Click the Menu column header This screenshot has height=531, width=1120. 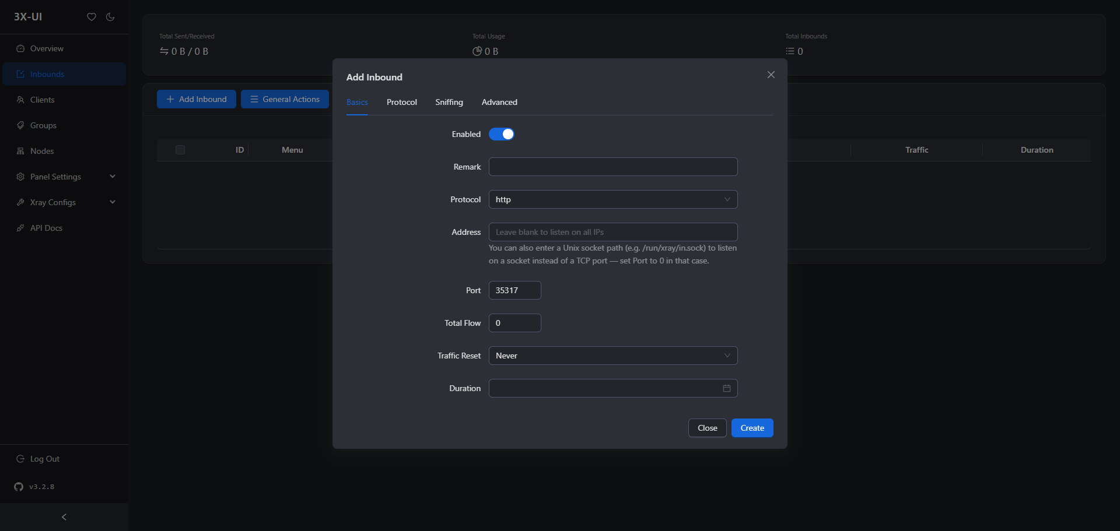tap(292, 150)
